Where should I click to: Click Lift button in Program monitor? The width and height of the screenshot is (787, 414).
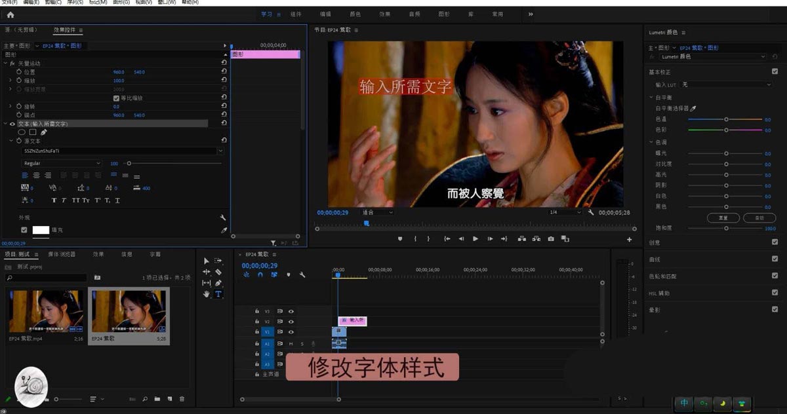tap(521, 239)
